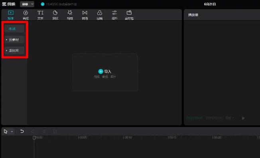Screen dimensions: 260x158
Task: Open the 特效 (Effects) star icon
Action: pyautogui.click(x=70, y=13)
